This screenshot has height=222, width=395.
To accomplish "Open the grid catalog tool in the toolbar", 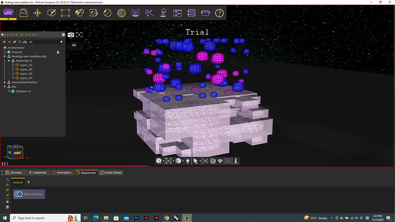I will click(x=191, y=13).
